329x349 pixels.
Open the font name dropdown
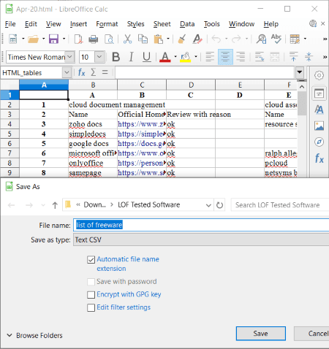point(69,57)
